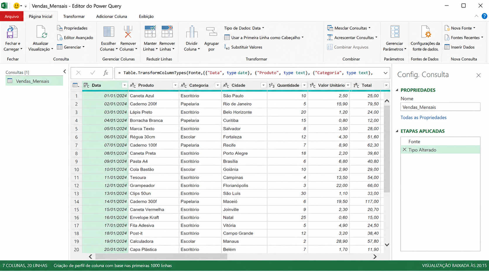Click the Agrupar por icon
This screenshot has width=489, height=275.
point(211,32)
